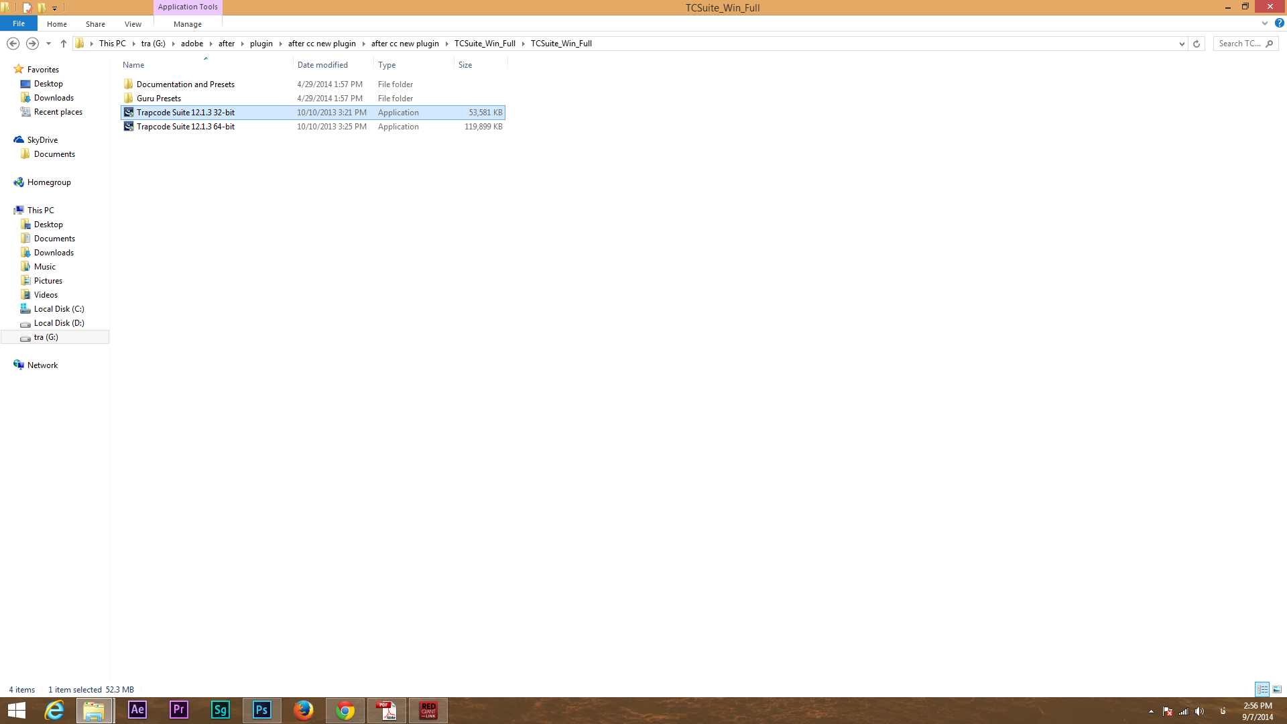The width and height of the screenshot is (1287, 724).
Task: Click the View tab in ribbon
Action: click(x=133, y=24)
